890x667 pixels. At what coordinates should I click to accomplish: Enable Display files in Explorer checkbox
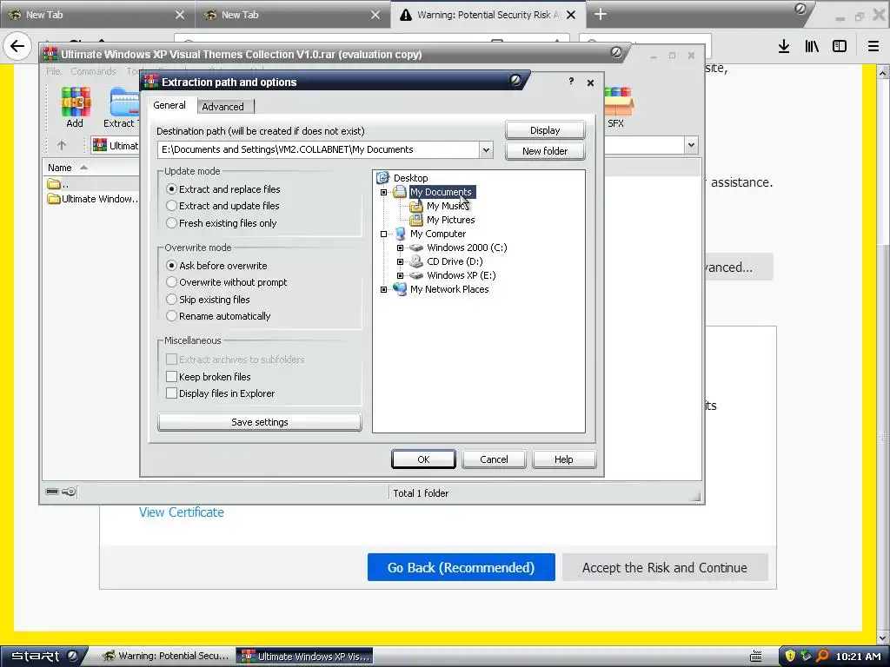pyautogui.click(x=171, y=393)
